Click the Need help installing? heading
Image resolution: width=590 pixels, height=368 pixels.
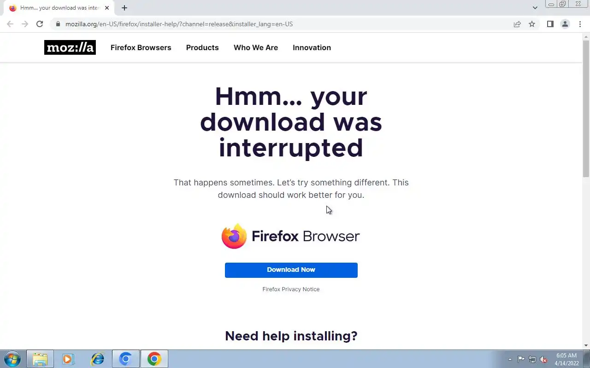(291, 336)
